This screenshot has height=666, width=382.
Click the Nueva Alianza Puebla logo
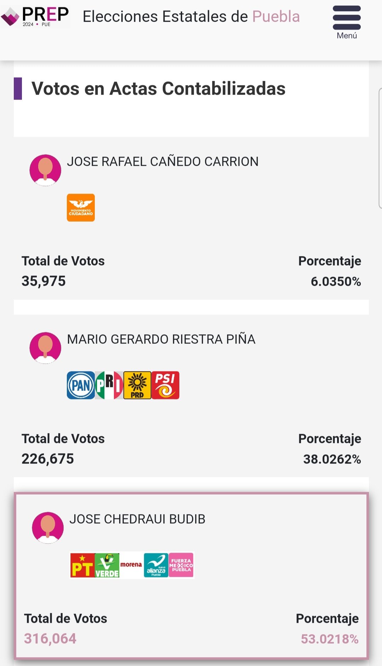[156, 565]
